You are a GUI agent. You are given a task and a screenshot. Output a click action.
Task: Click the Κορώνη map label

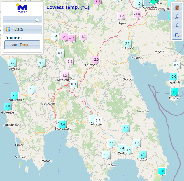click(x=47, y=161)
